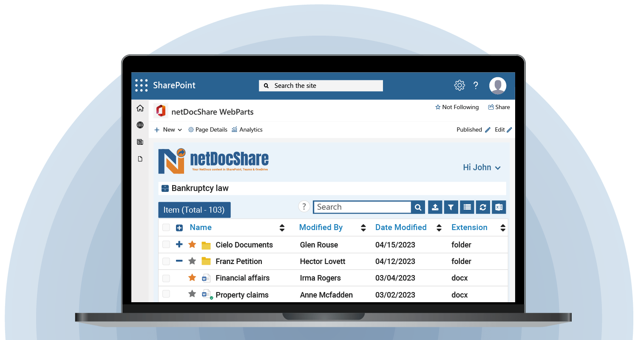Go to Home in left sidebar
This screenshot has height=340, width=638.
coord(140,108)
